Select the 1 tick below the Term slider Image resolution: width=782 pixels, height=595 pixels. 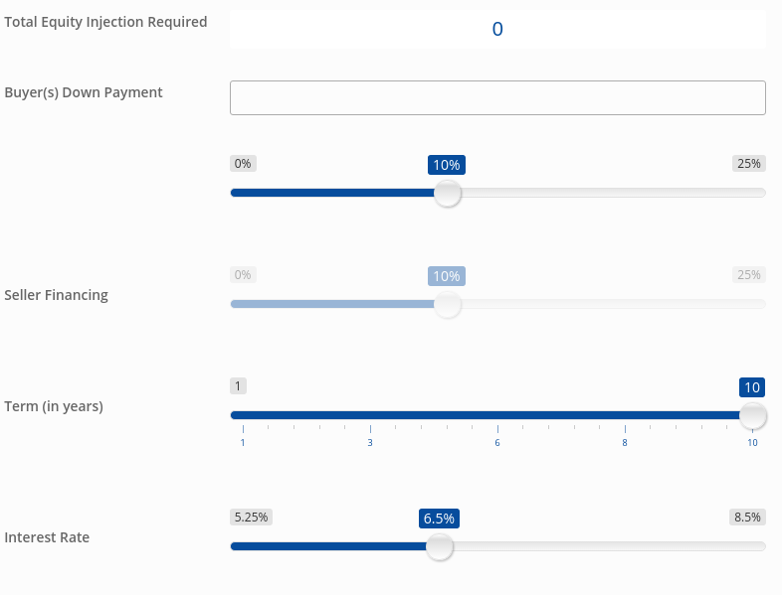[x=243, y=442]
